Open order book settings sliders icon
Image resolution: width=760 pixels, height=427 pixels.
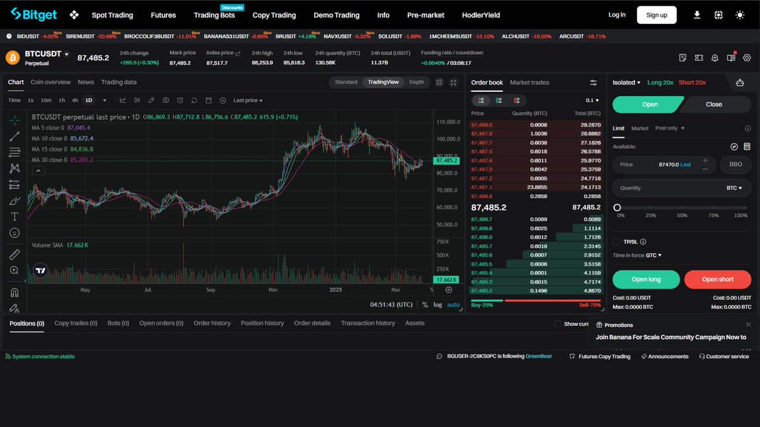coord(593,82)
